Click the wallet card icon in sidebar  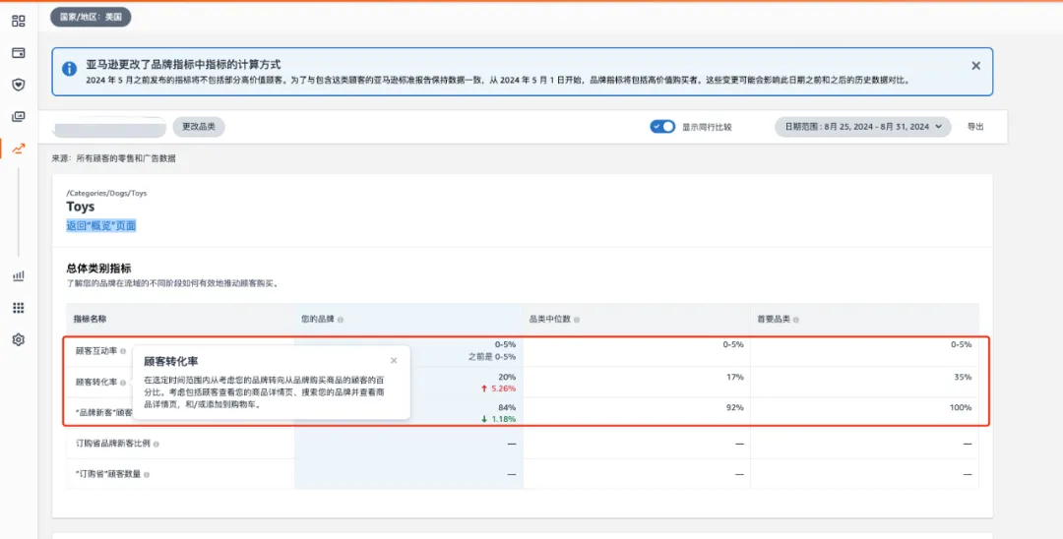(x=19, y=53)
